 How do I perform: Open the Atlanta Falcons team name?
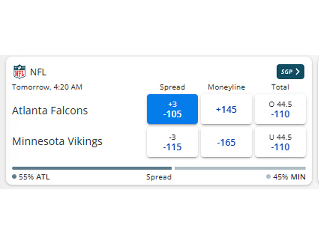(x=50, y=111)
